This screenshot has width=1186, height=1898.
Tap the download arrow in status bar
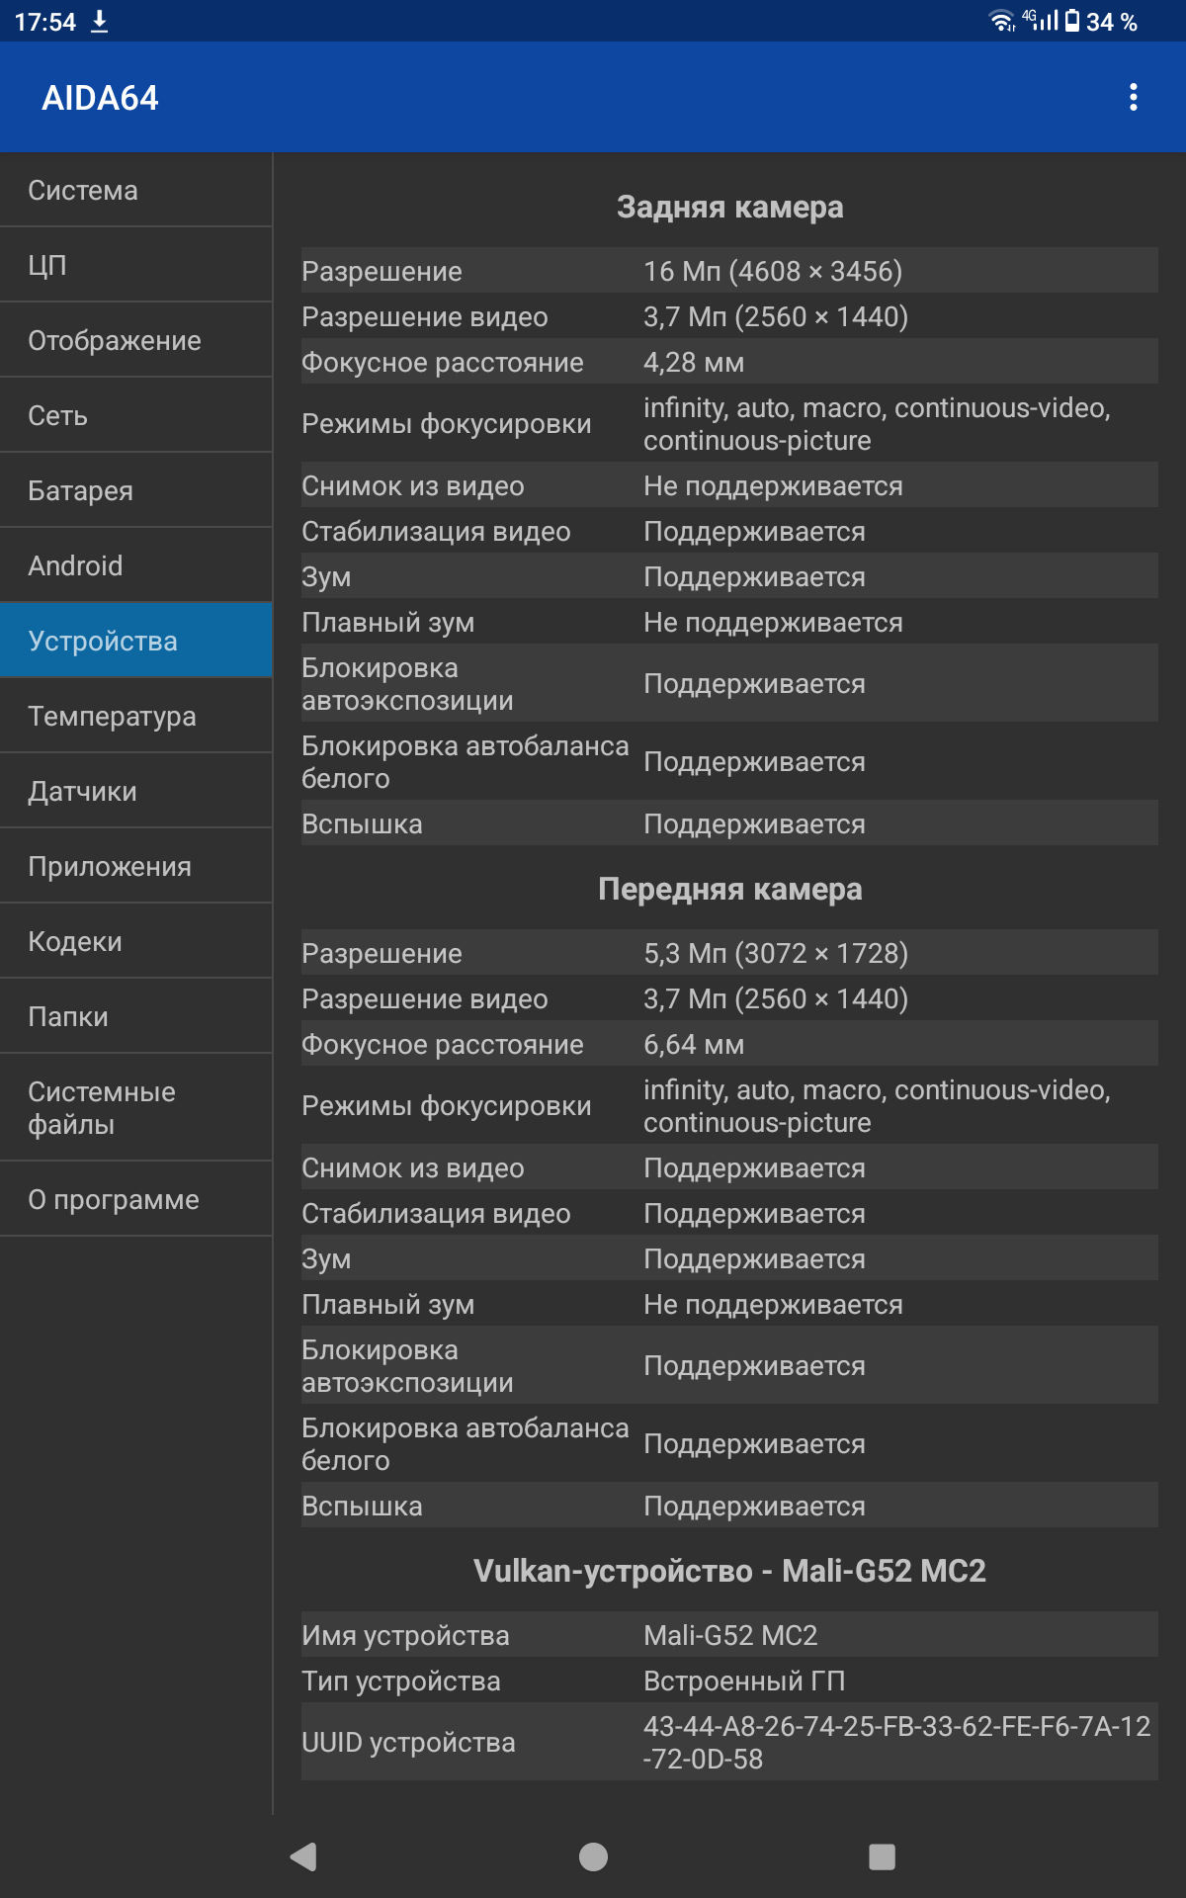coord(99,22)
